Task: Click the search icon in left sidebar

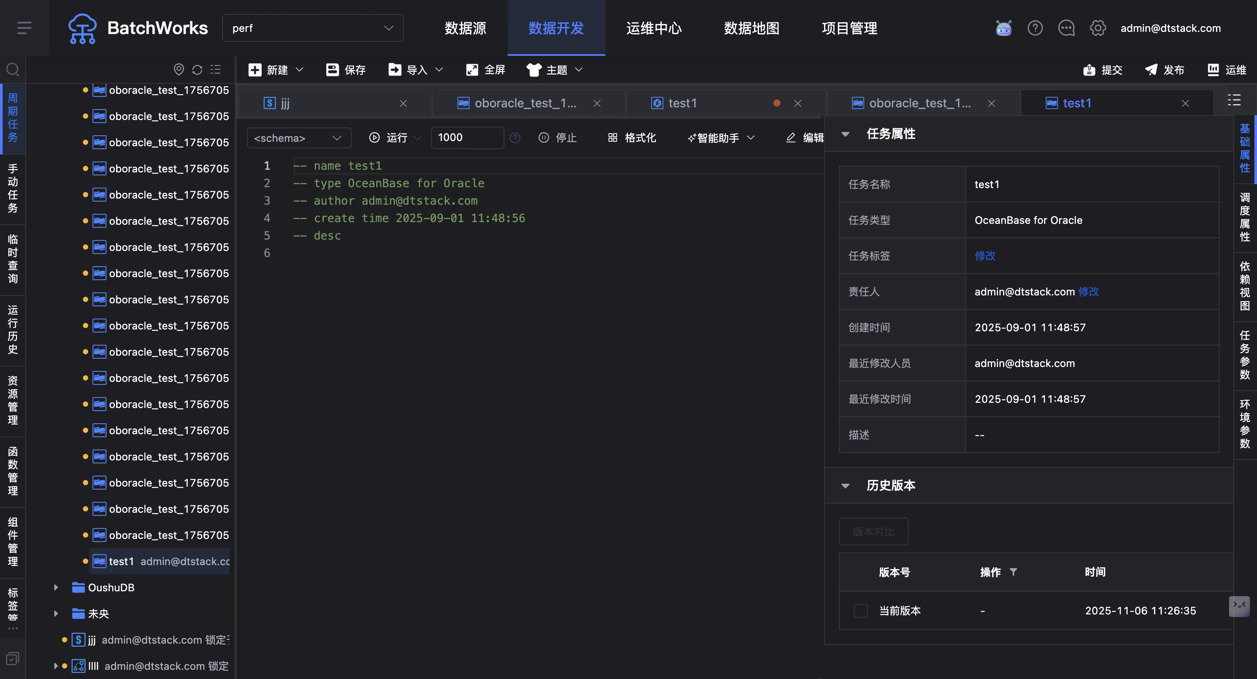Action: click(x=13, y=70)
